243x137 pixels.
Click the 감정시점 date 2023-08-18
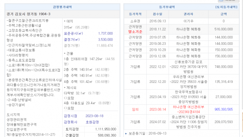coord(94,116)
